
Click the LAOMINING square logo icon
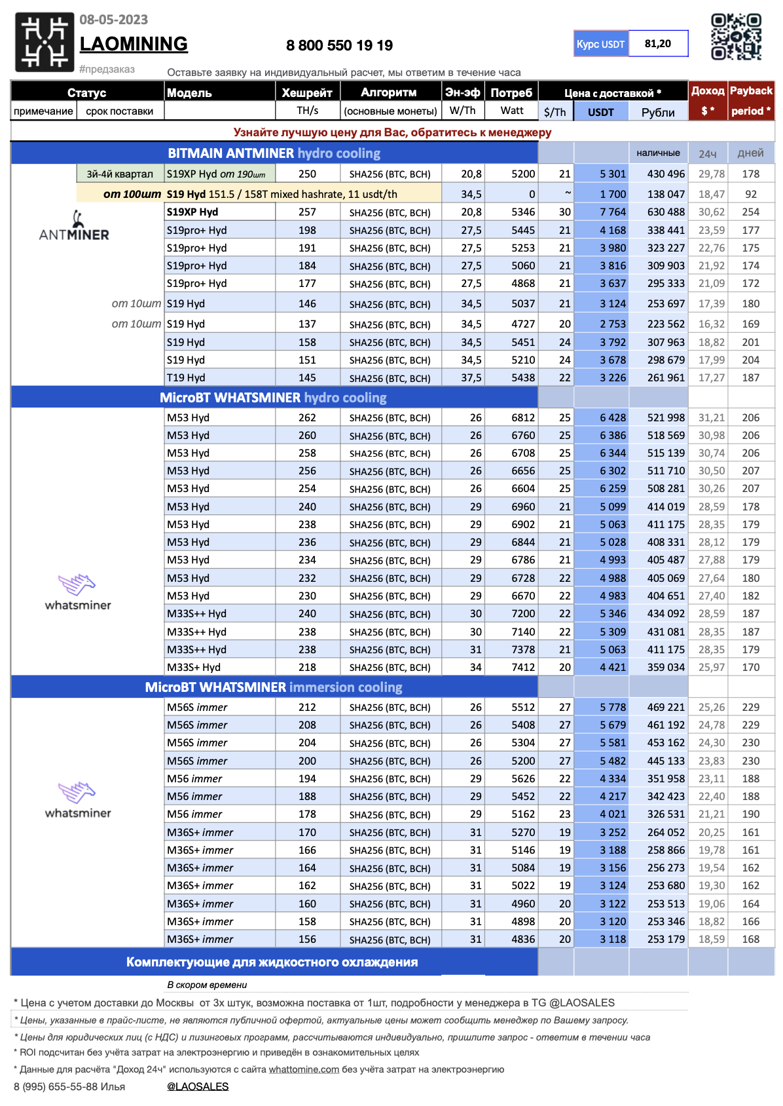coord(45,42)
